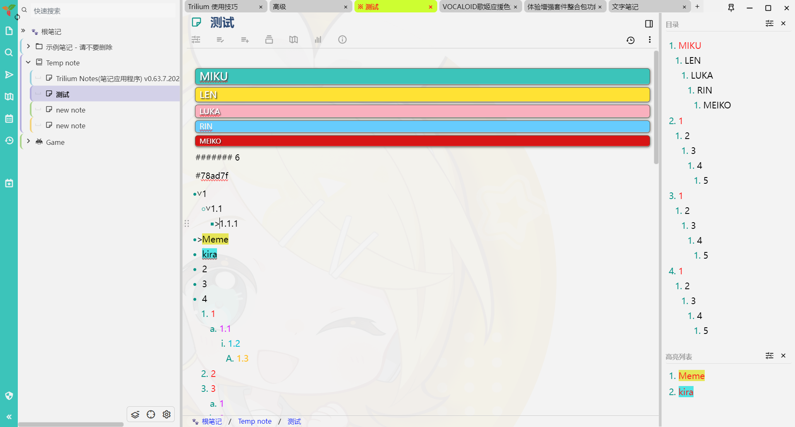Collapse the left sidebar with double chevron

tap(9, 417)
